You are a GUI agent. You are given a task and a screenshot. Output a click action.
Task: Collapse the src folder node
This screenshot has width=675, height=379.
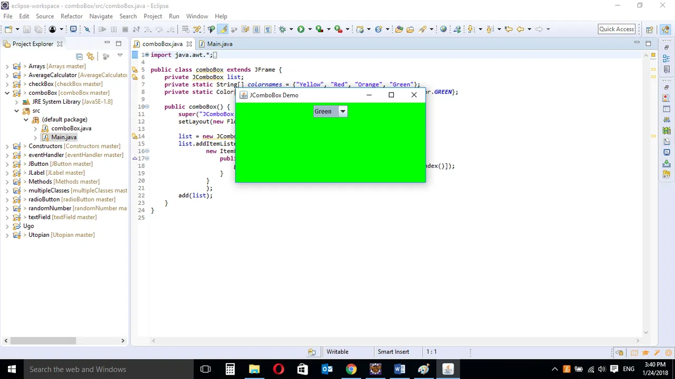16,111
